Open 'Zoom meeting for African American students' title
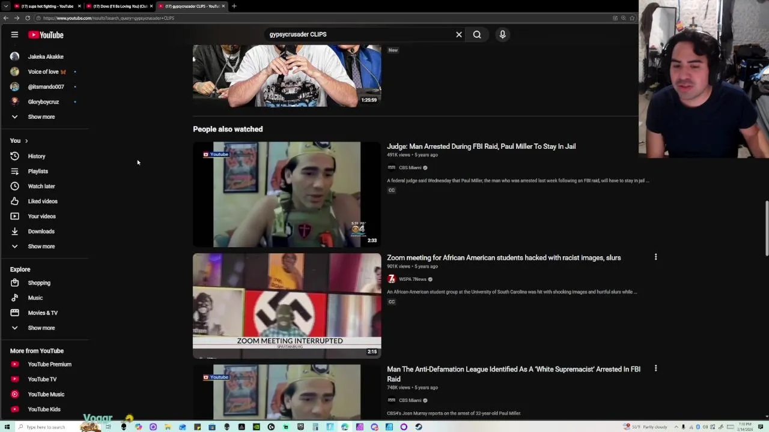The image size is (769, 432). tap(503, 257)
